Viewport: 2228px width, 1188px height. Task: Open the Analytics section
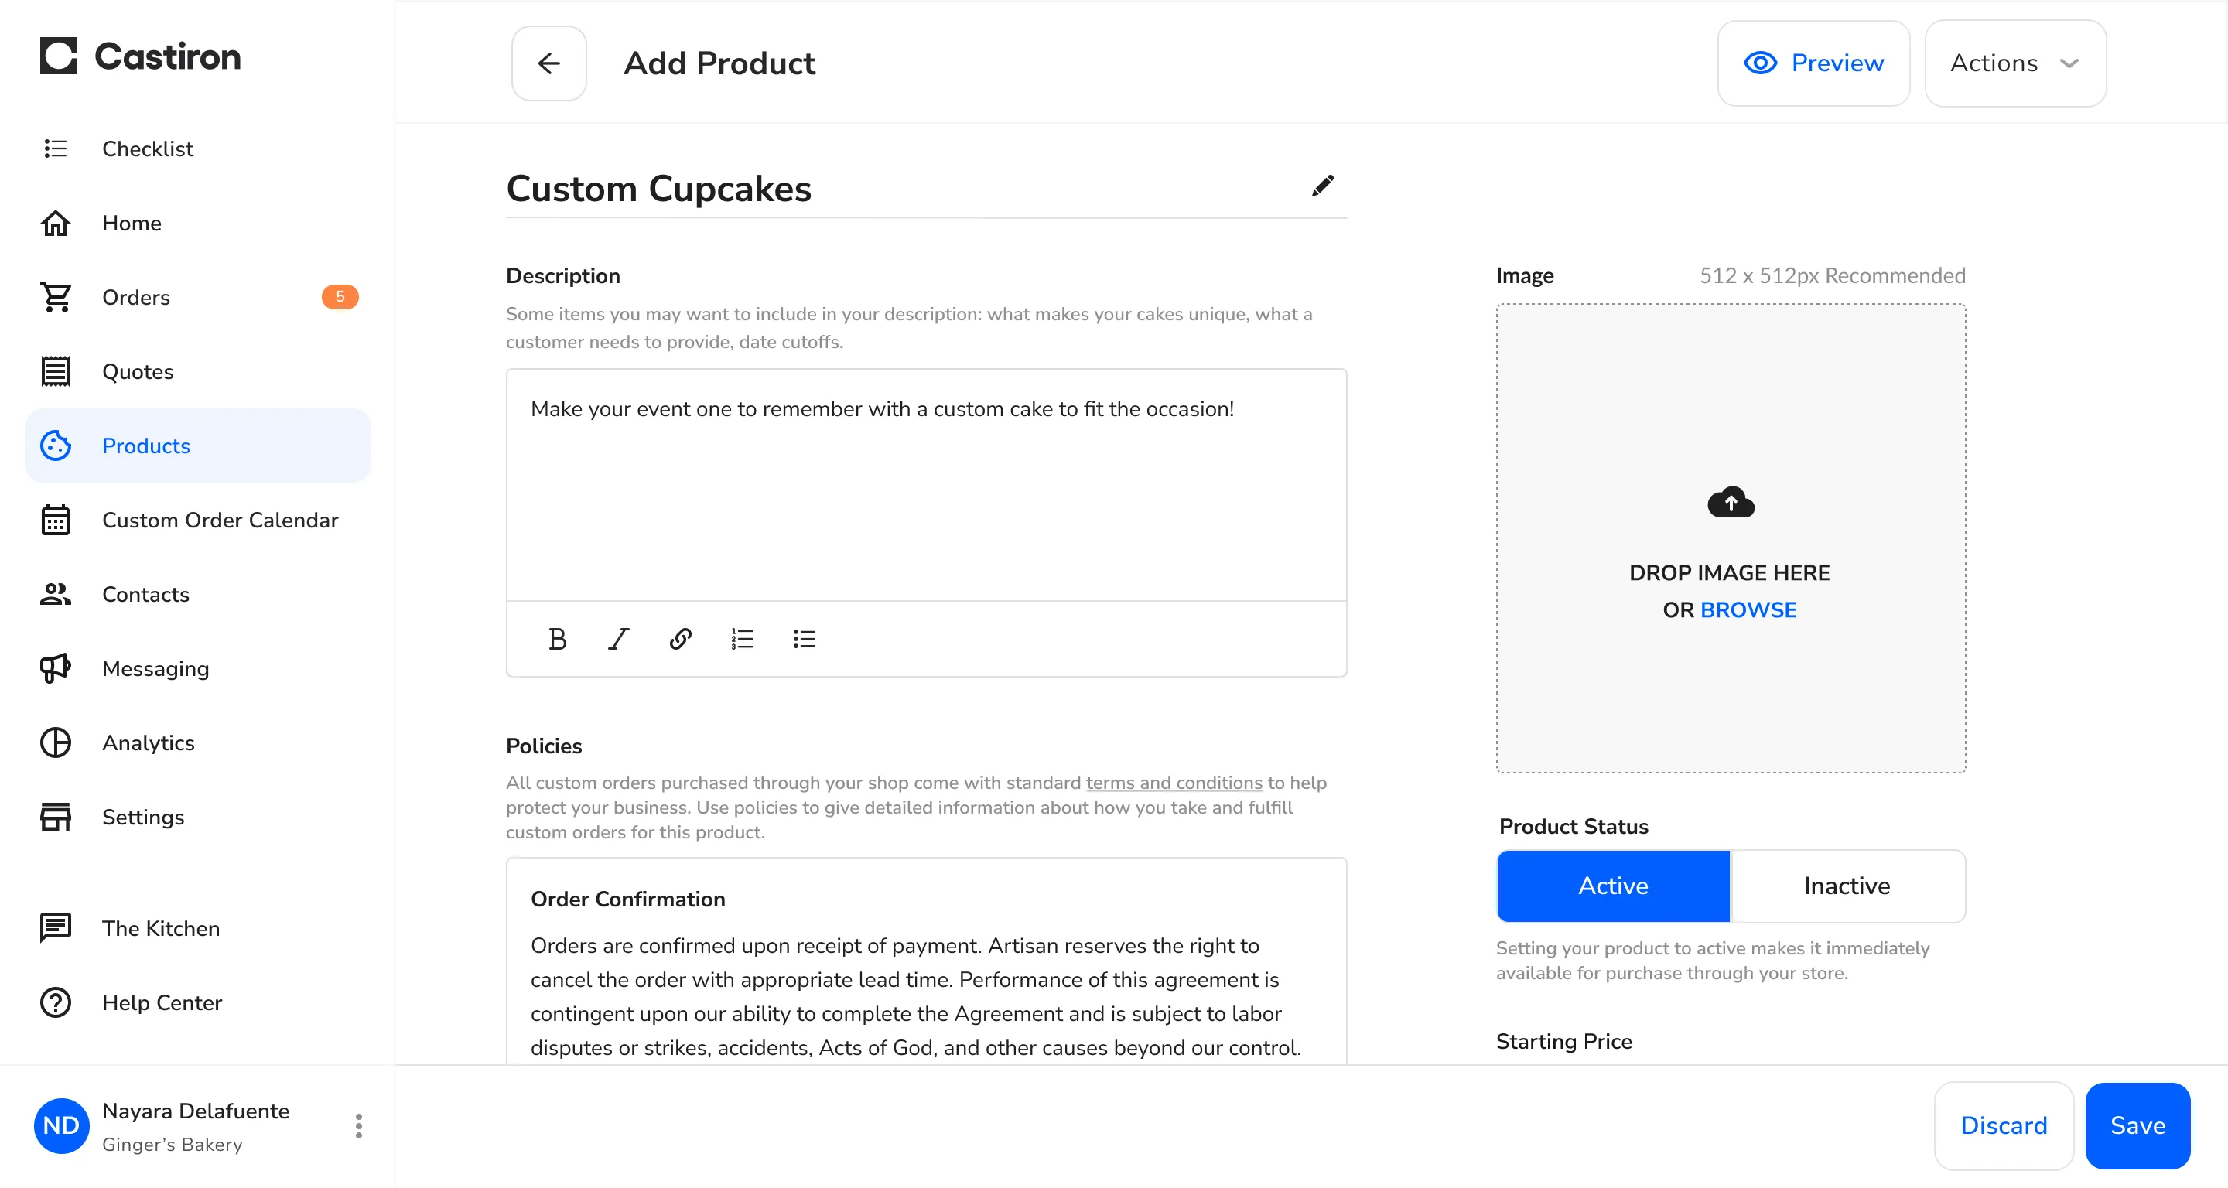(x=148, y=742)
